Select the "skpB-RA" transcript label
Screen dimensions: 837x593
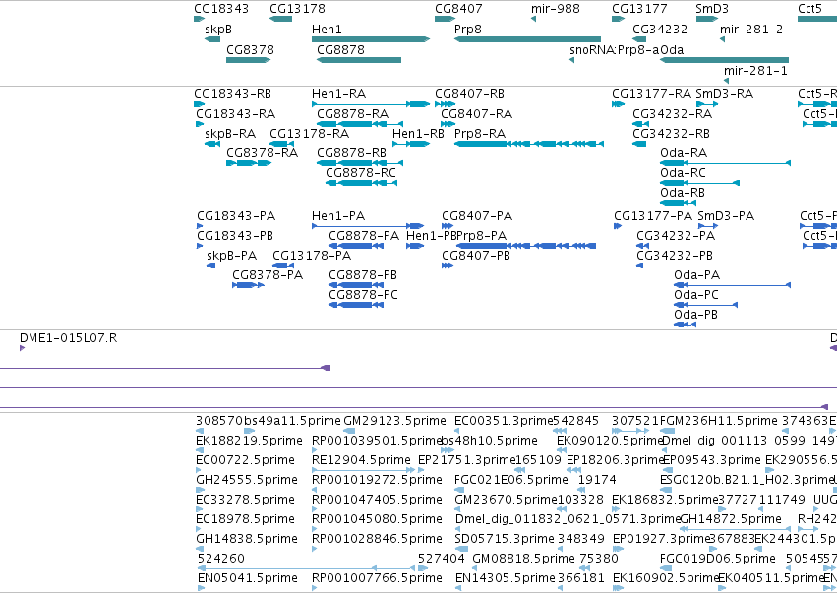[230, 134]
